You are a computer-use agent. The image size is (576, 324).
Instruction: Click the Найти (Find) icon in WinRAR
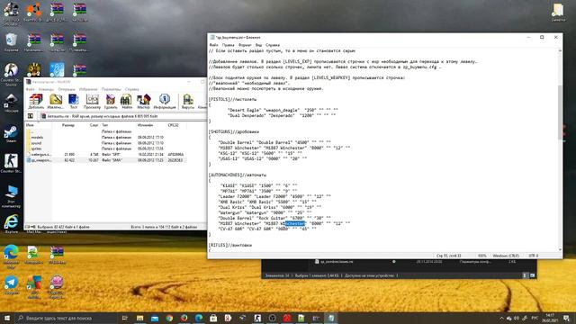click(x=126, y=102)
